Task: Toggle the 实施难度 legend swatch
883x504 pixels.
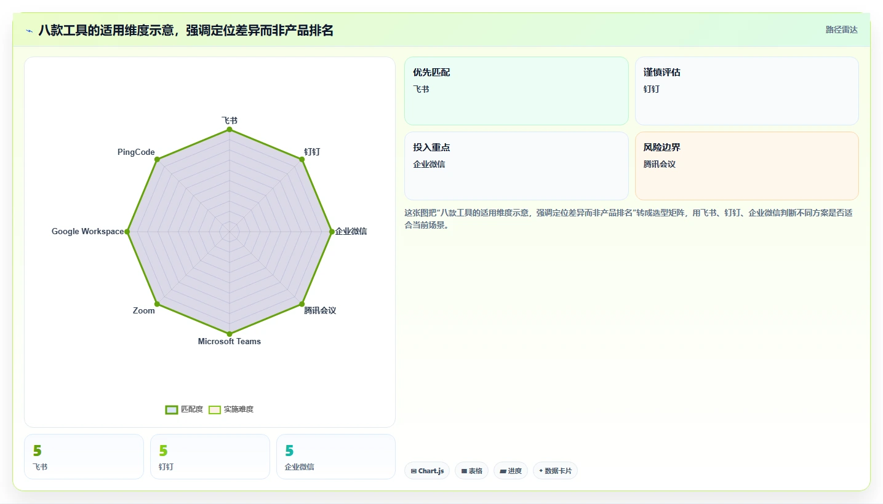Action: pos(215,410)
